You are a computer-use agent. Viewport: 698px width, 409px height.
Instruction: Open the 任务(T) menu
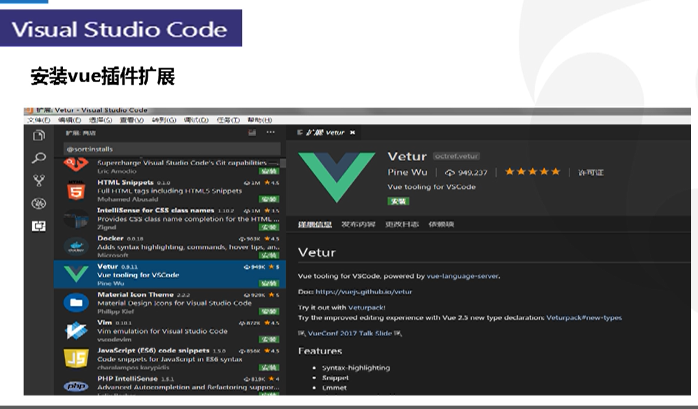point(228,120)
